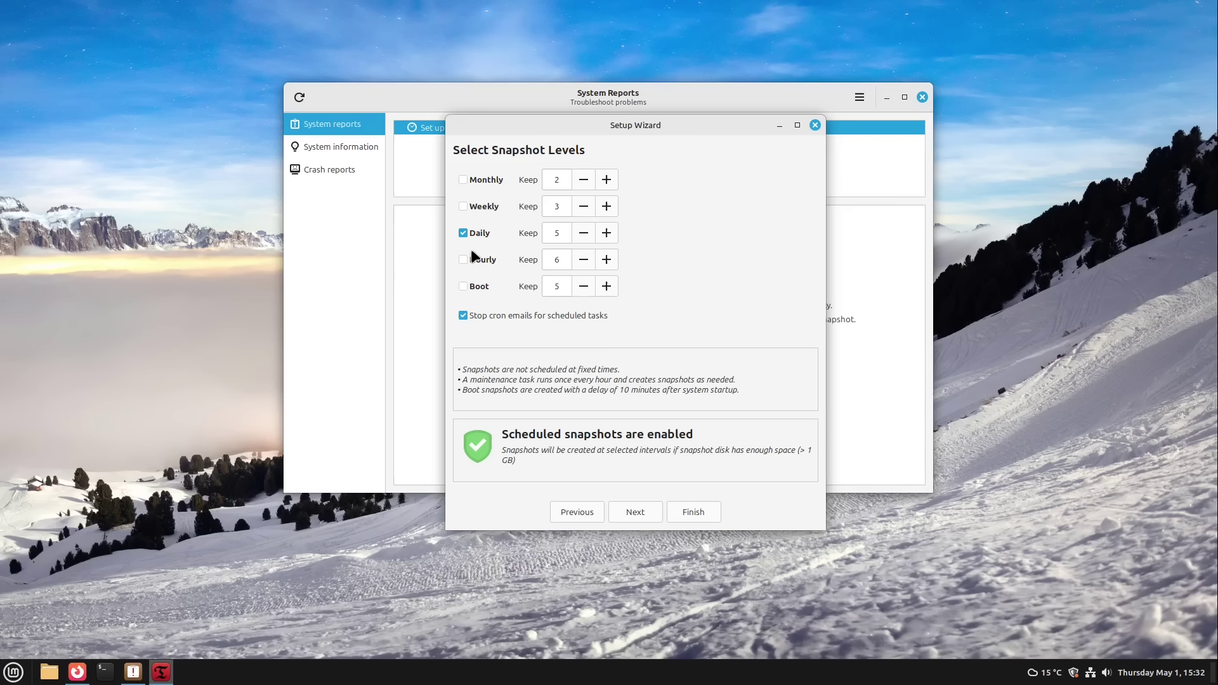Image resolution: width=1218 pixels, height=685 pixels.
Task: Select the System information sidebar icon
Action: click(295, 147)
